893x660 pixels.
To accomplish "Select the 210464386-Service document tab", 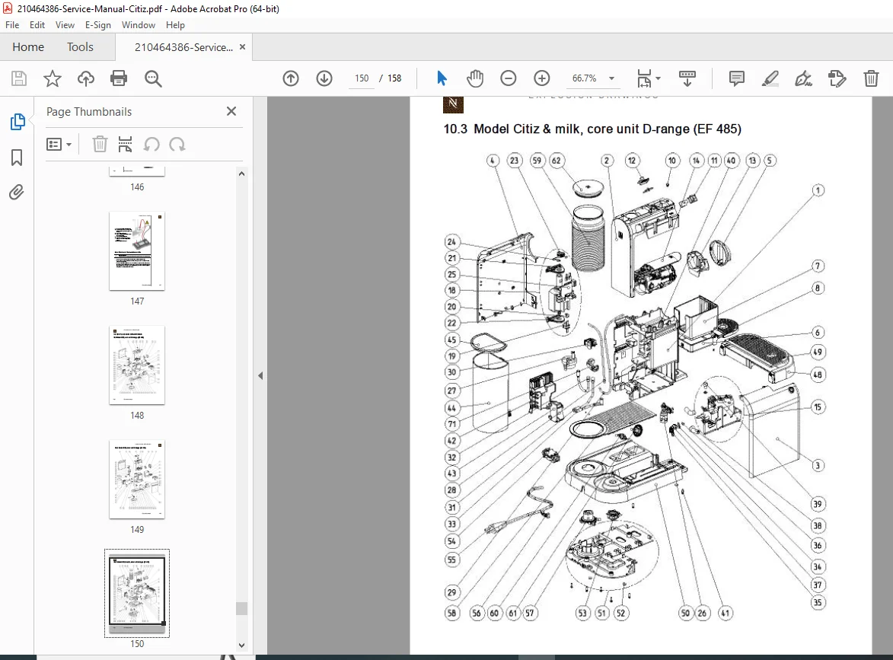I will 183,47.
